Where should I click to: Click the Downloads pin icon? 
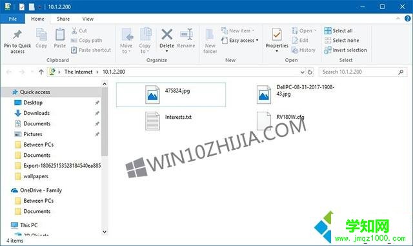click(x=97, y=113)
